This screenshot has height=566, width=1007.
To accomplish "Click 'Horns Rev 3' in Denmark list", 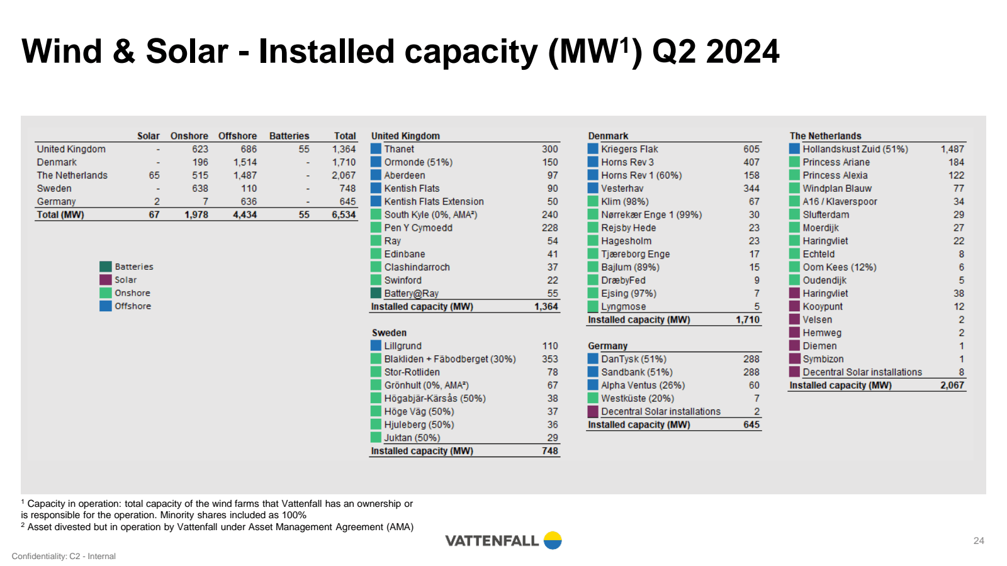I will pyautogui.click(x=627, y=162).
